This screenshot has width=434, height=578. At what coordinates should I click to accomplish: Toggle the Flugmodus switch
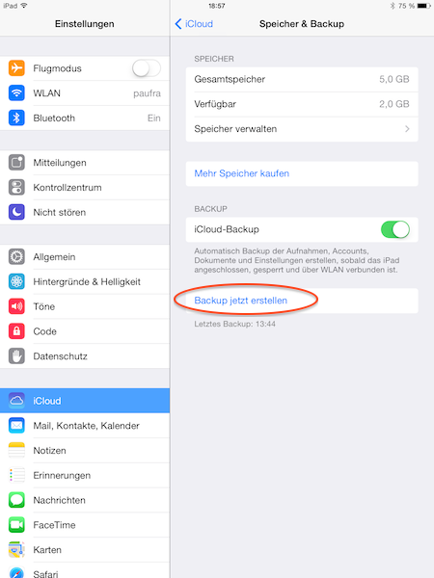[147, 68]
